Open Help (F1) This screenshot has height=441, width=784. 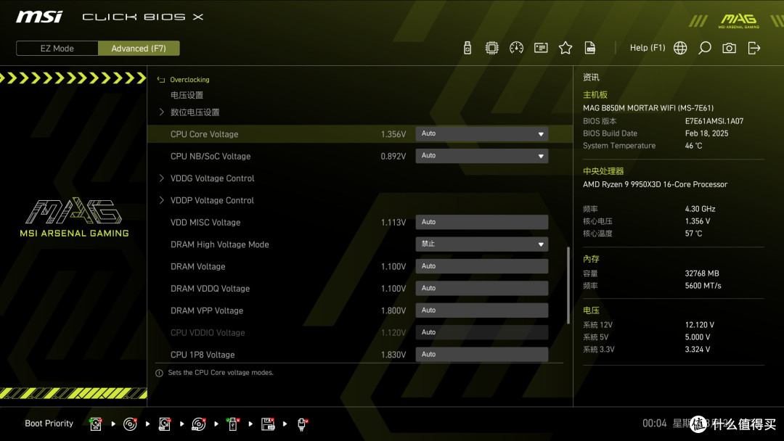(x=648, y=48)
